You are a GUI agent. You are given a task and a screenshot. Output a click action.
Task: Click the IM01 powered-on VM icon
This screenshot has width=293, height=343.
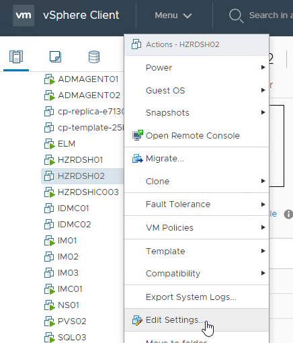click(49, 241)
